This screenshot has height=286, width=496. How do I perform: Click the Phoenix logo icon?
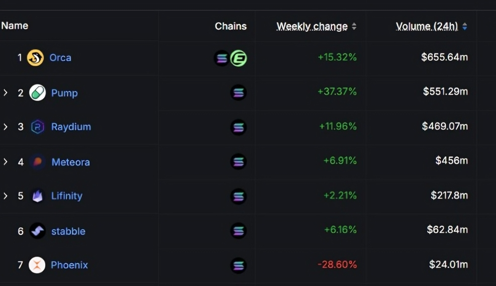[x=37, y=265]
